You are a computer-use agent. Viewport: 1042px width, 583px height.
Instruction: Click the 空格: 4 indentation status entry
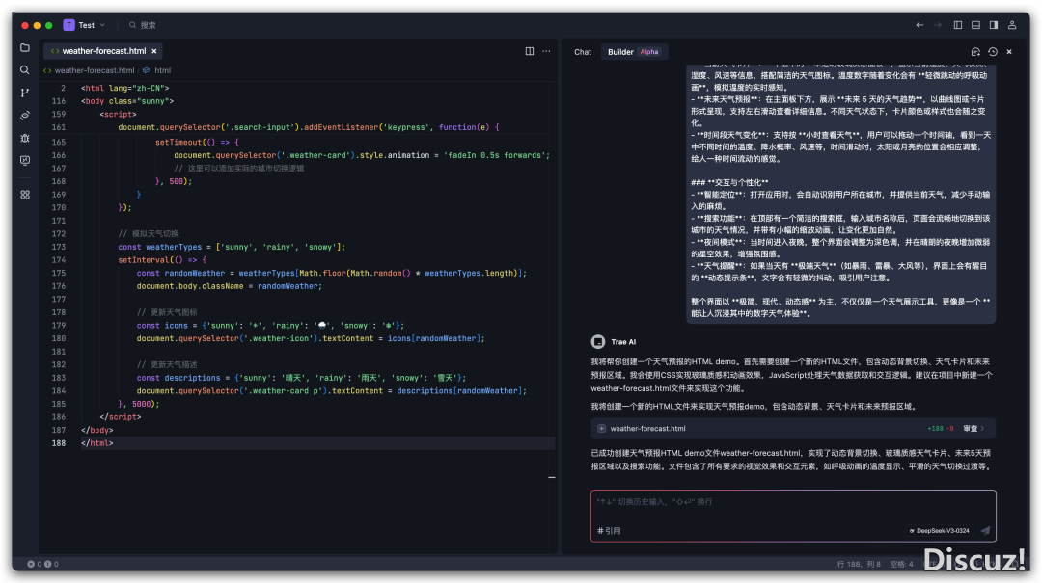pyautogui.click(x=902, y=564)
